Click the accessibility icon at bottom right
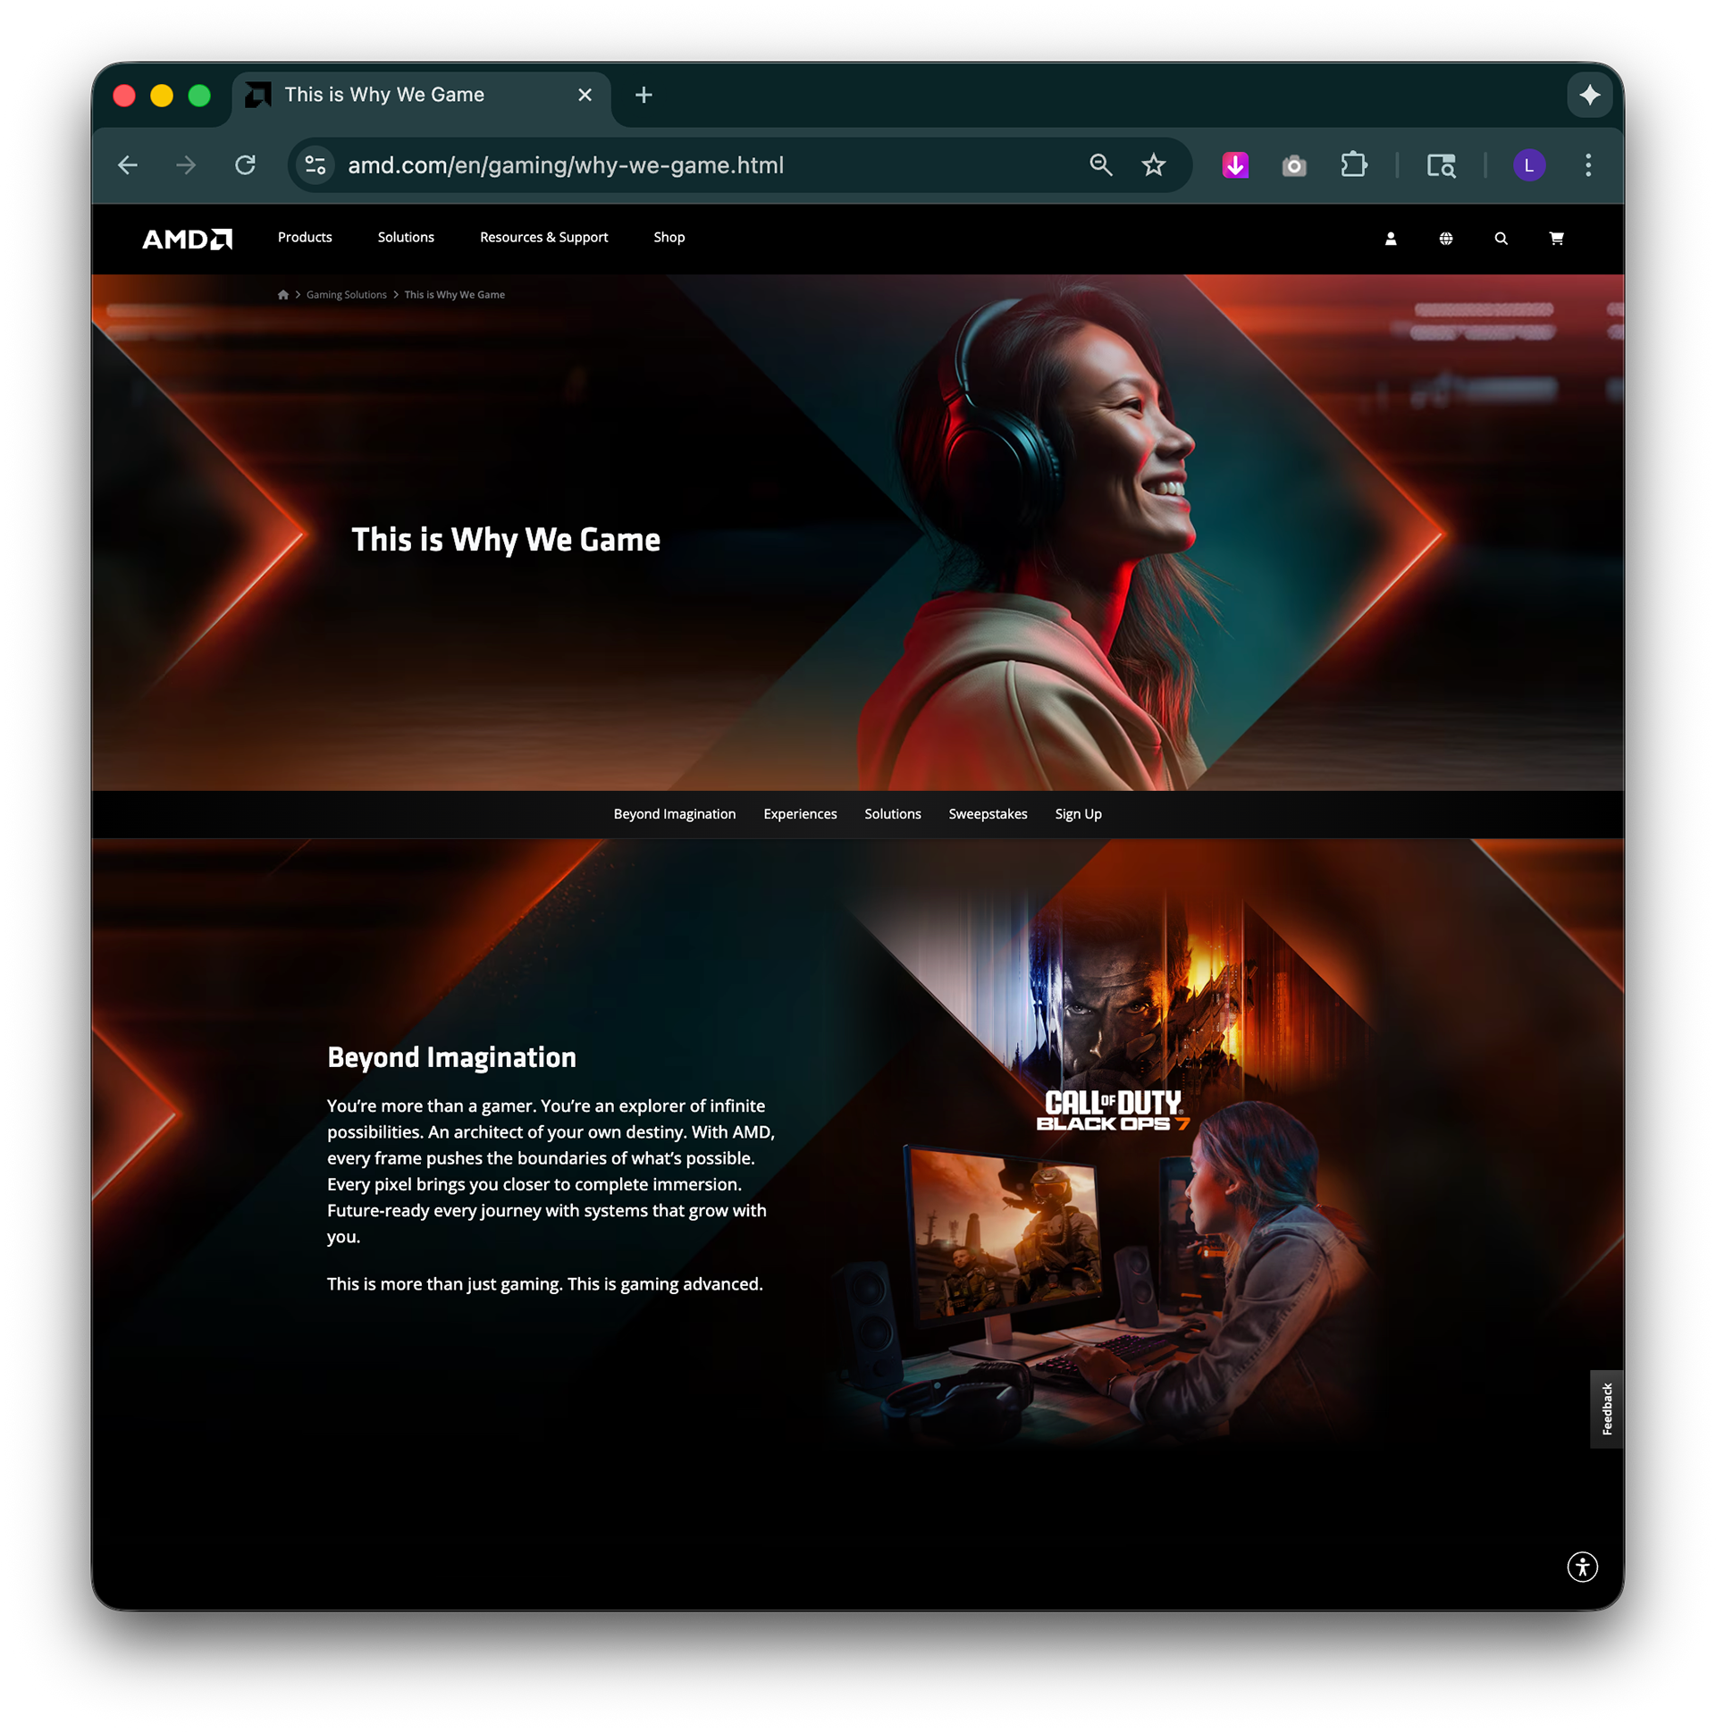Image resolution: width=1716 pixels, height=1732 pixels. coord(1583,1567)
